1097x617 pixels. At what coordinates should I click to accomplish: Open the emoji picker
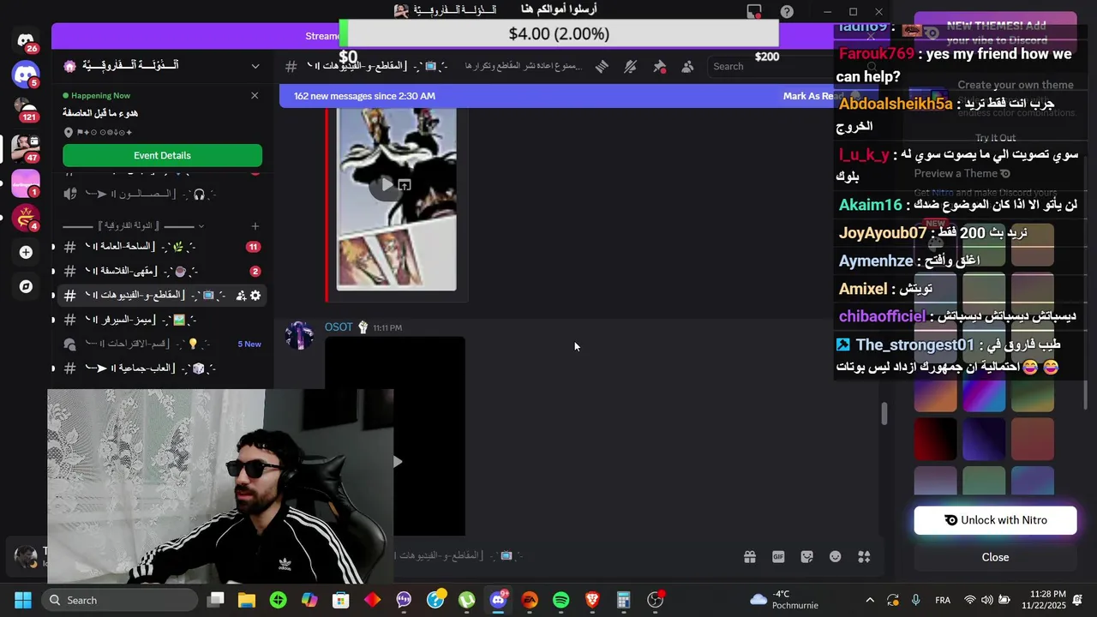(835, 556)
